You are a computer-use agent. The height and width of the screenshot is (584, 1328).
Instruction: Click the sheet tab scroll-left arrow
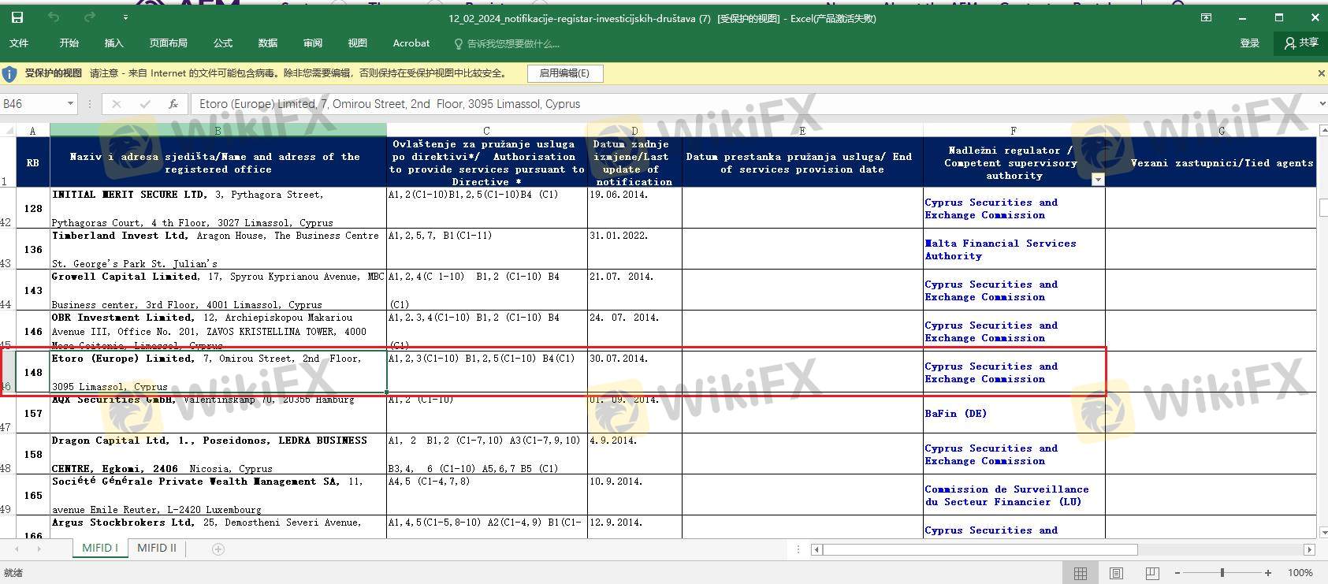[17, 549]
